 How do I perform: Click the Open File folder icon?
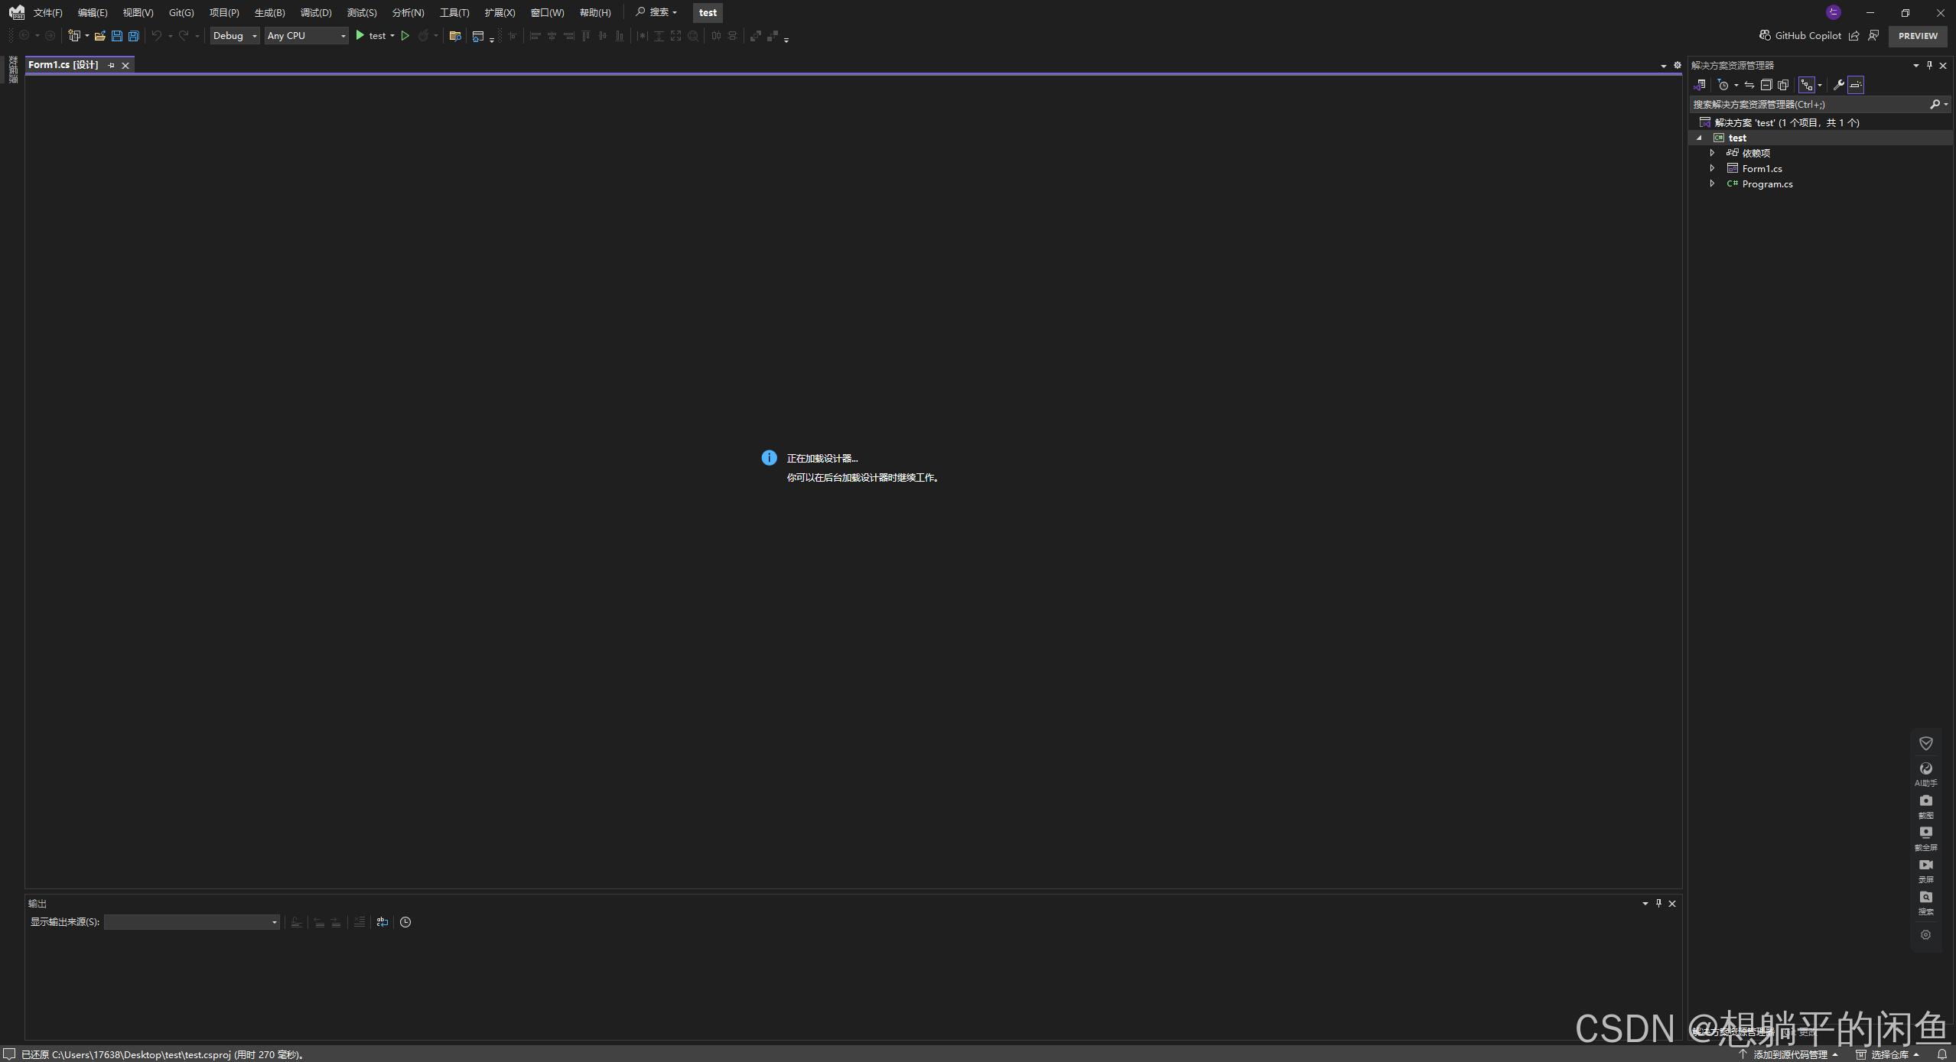pos(99,36)
